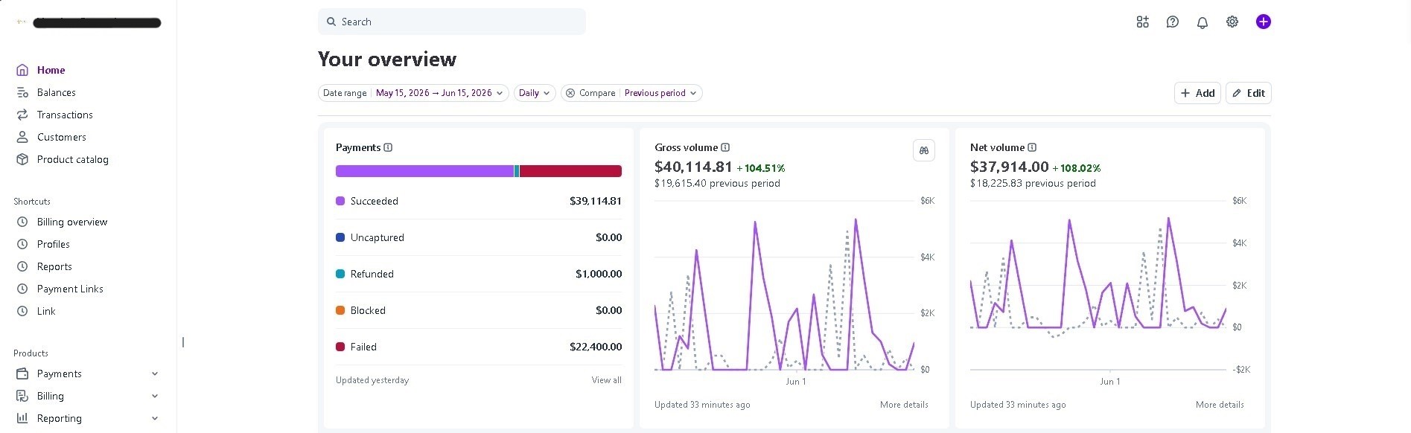Screen dimensions: 1411x433
Task: Click the explore binoculars icon on Gross volume
Action: tap(924, 150)
